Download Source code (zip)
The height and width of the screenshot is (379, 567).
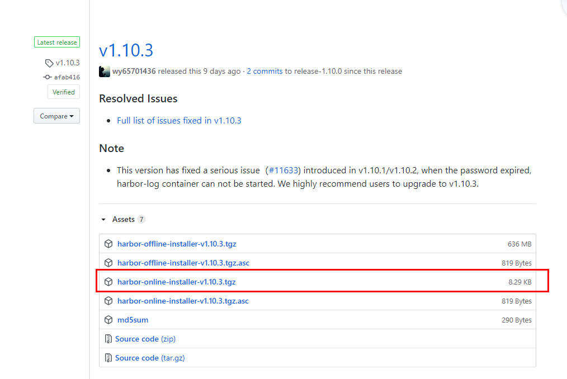pyautogui.click(x=145, y=339)
